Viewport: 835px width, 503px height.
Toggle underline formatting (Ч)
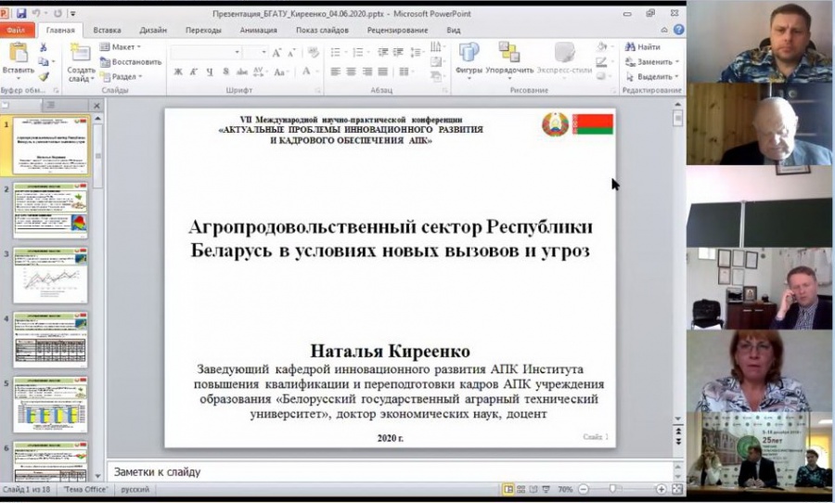210,72
